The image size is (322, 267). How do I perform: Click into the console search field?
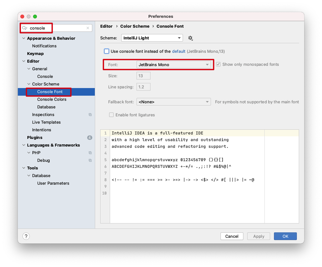point(56,28)
